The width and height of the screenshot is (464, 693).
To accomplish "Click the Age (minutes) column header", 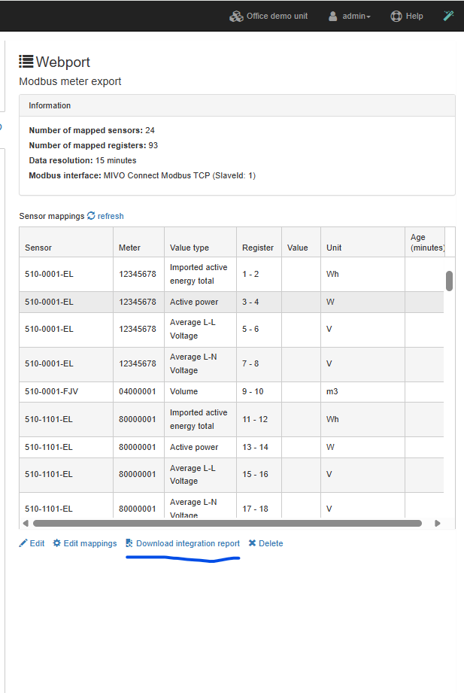I will 425,242.
